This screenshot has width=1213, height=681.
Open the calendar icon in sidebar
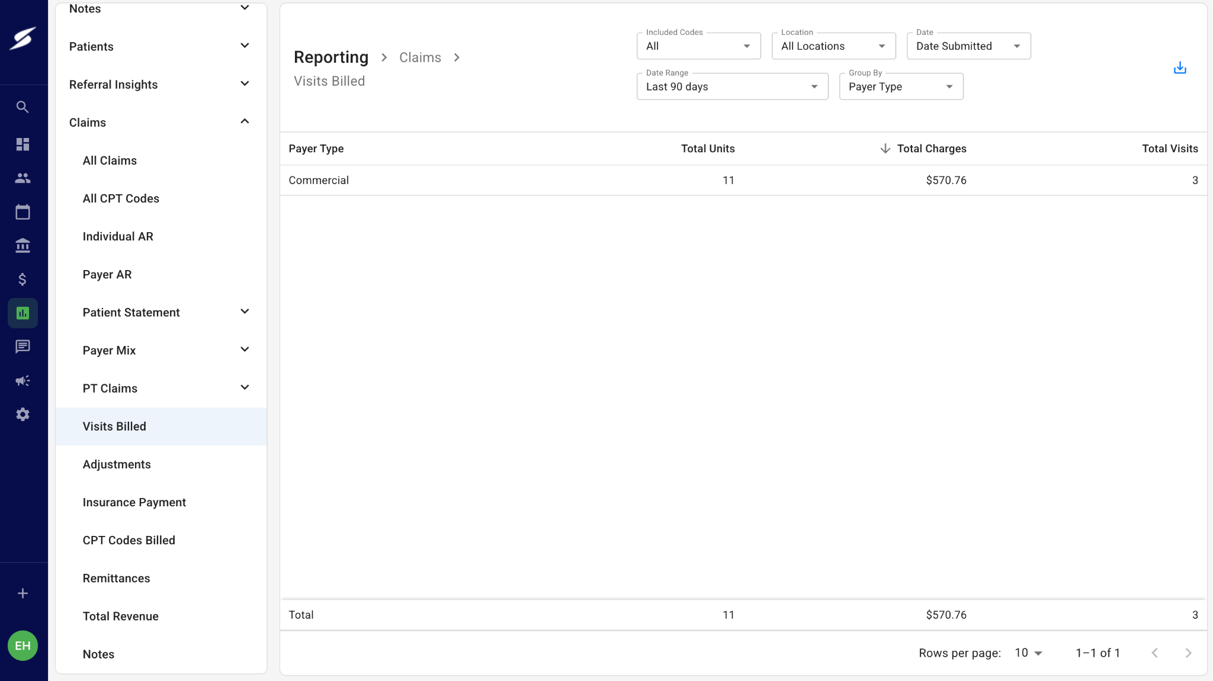point(23,212)
